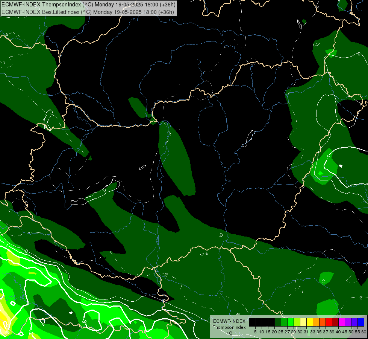Image resolution: width=368 pixels, height=339 pixels.
Task: Click the legend title 'ECMWF-INDEX'
Action: click(229, 321)
